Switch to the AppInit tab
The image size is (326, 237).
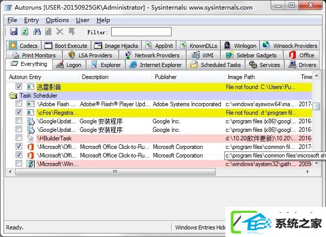click(x=159, y=45)
